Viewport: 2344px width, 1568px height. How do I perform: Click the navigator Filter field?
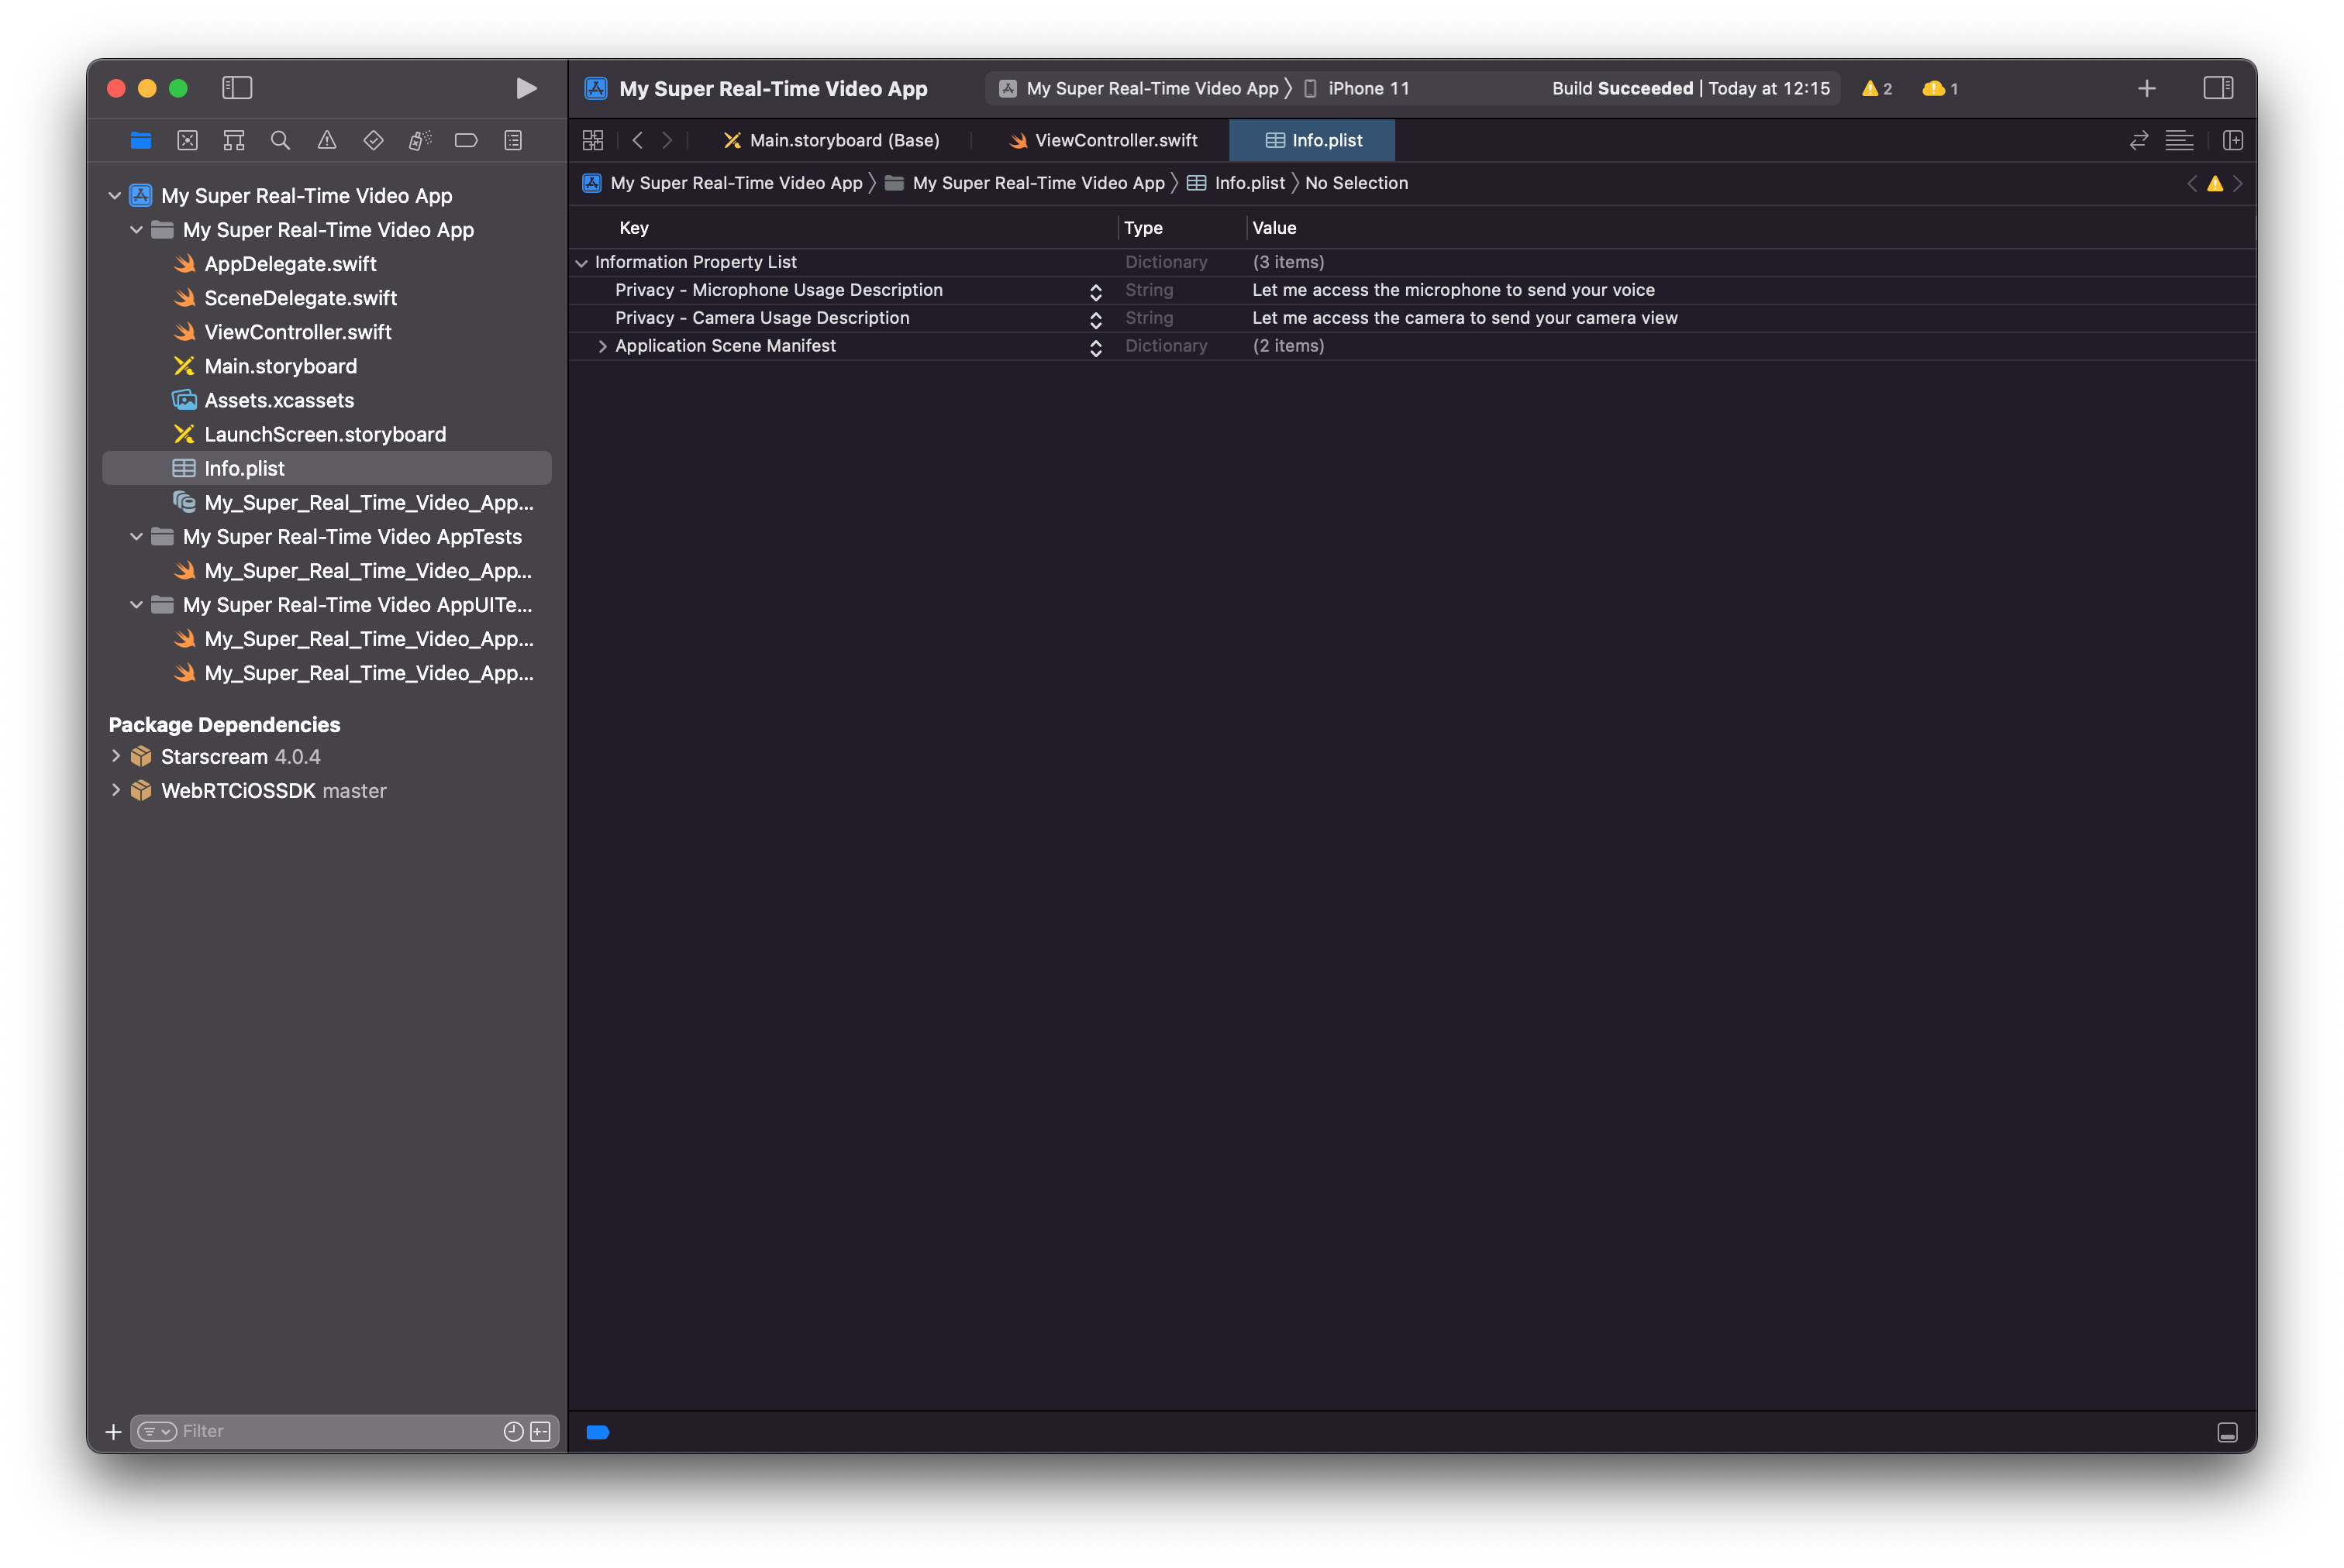click(x=344, y=1431)
